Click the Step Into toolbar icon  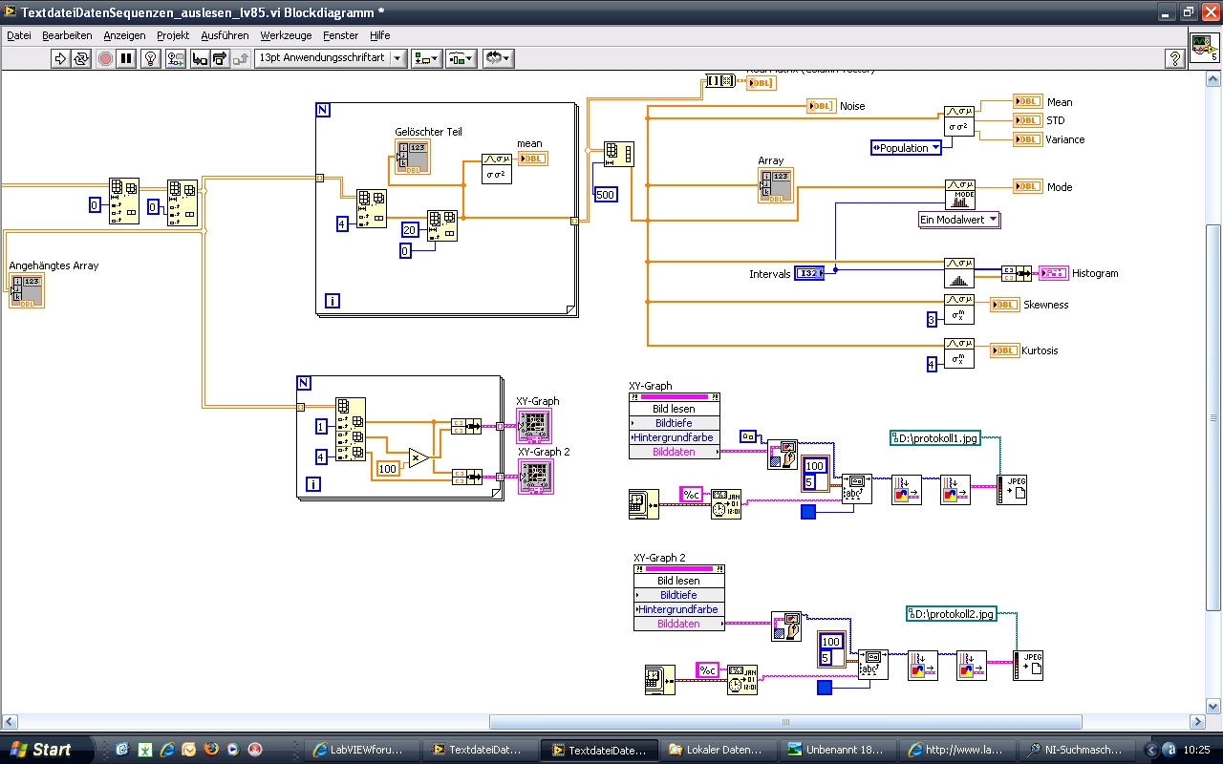(x=200, y=58)
